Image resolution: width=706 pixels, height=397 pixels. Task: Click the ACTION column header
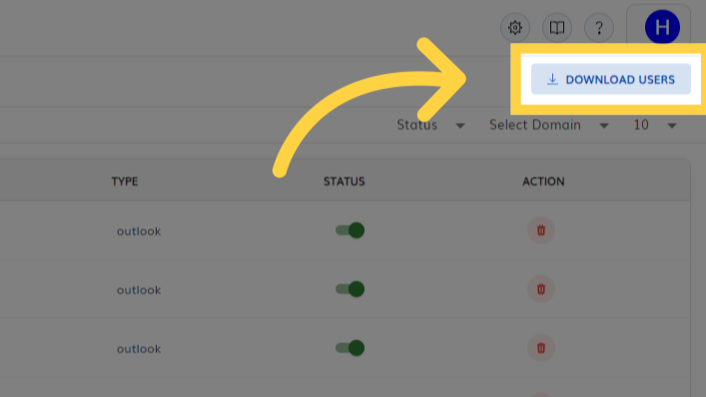543,182
